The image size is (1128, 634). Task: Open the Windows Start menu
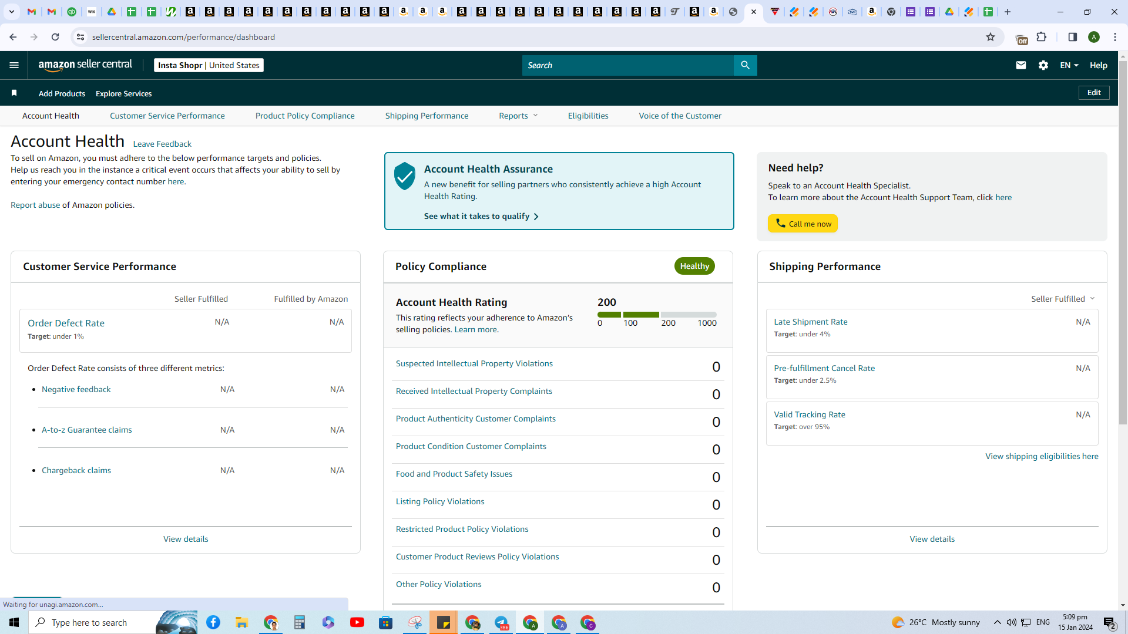14,622
